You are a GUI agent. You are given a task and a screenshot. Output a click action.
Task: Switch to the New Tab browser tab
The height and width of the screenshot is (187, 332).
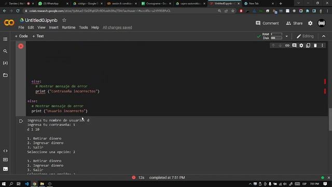(259, 4)
